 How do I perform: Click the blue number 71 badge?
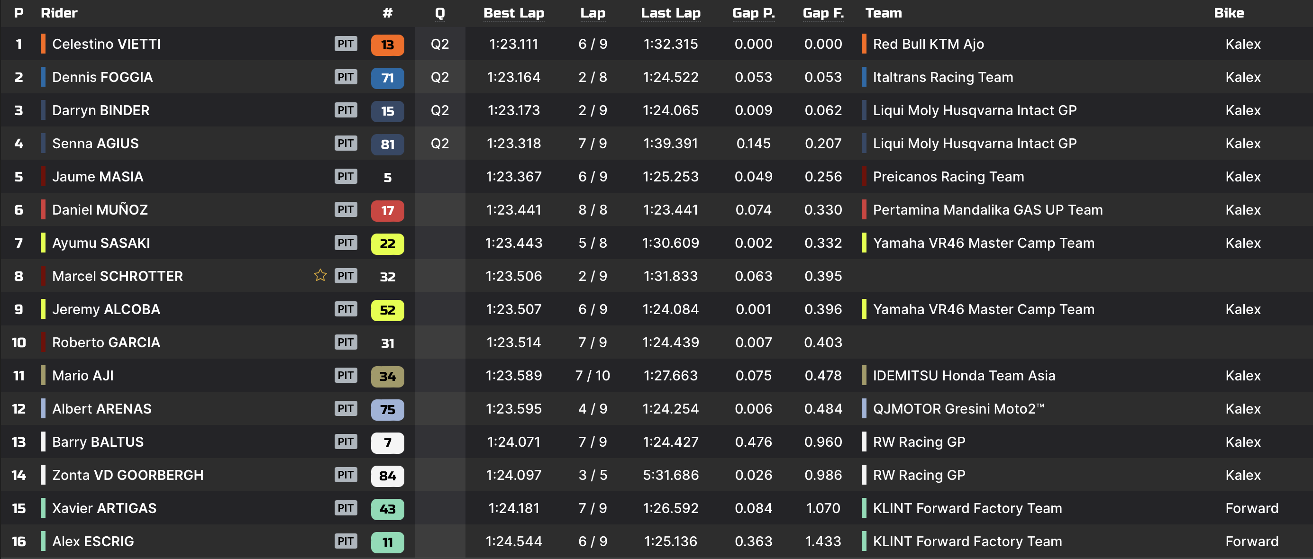(x=387, y=78)
